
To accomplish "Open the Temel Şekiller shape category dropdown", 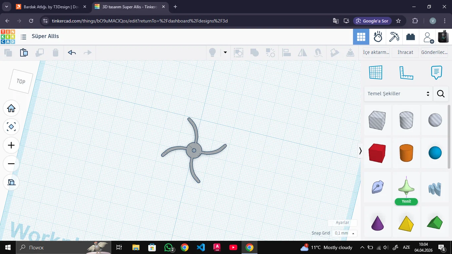I will [x=398, y=94].
